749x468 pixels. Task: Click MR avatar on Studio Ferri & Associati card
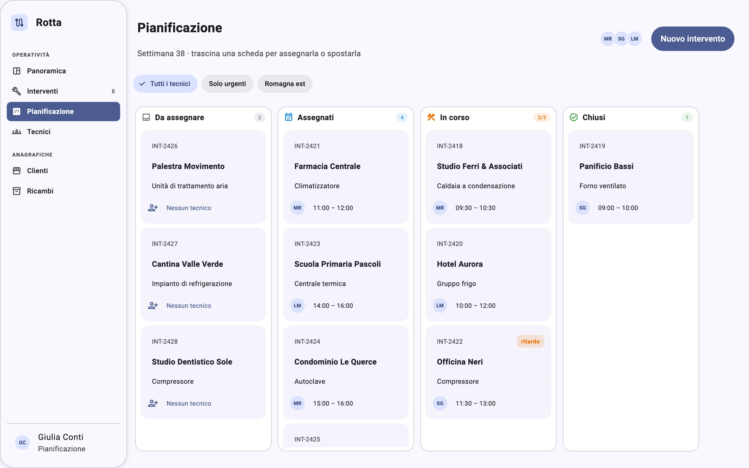click(x=440, y=208)
